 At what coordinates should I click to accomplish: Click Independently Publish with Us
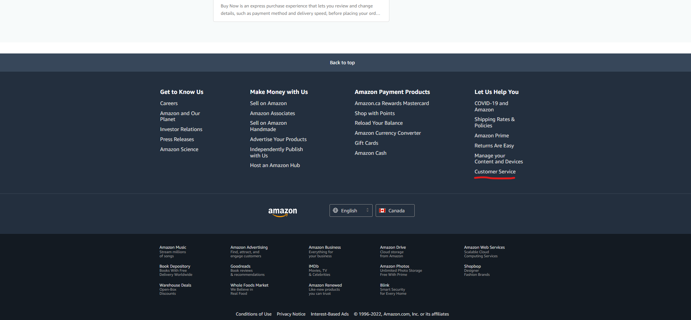[x=277, y=152]
